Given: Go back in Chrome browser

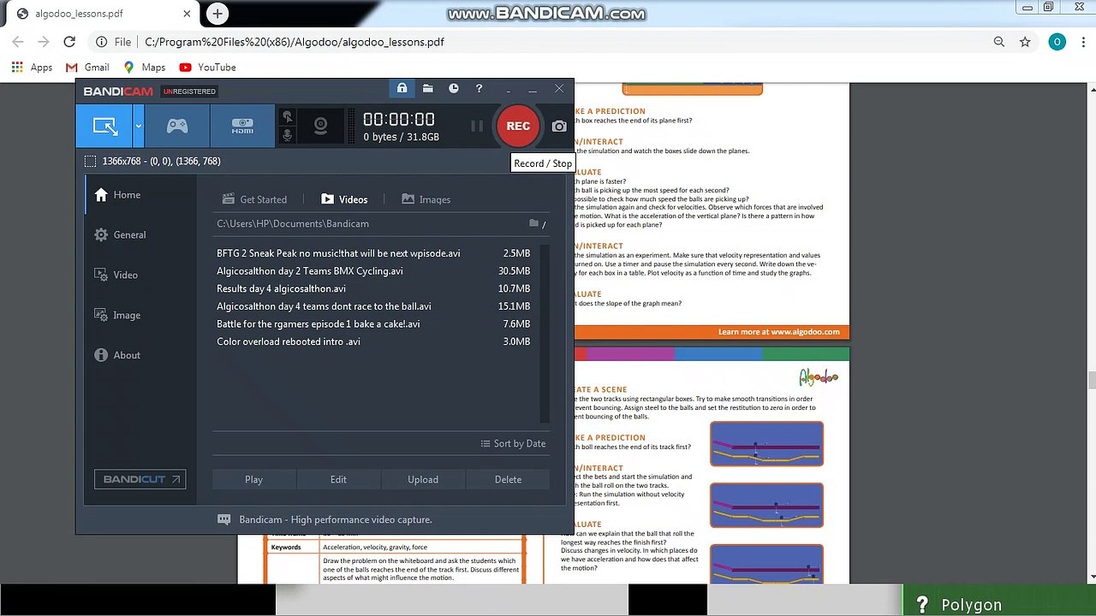Looking at the screenshot, I should (x=18, y=42).
